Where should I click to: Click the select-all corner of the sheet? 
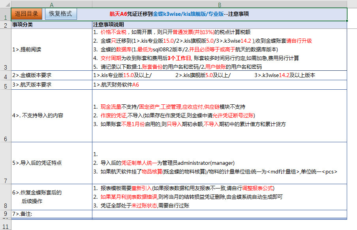(x=5, y=4)
